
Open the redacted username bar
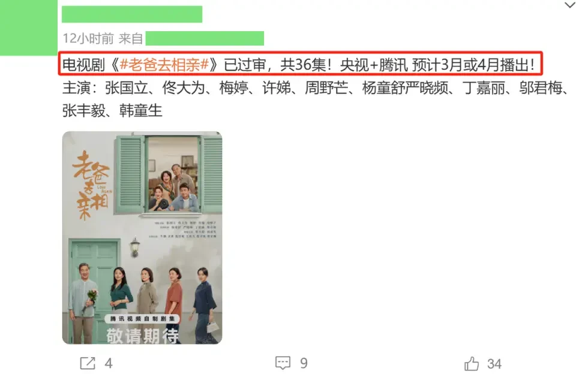pyautogui.click(x=132, y=14)
